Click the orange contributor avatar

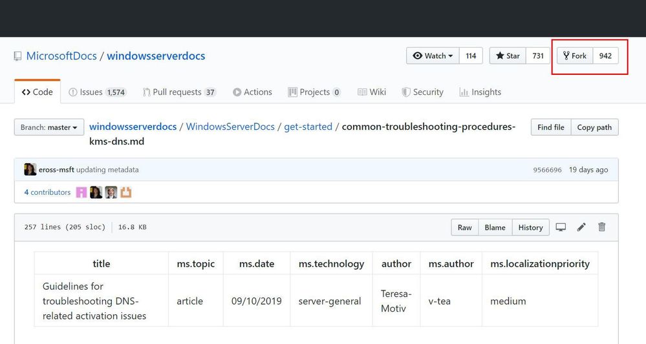coord(126,192)
